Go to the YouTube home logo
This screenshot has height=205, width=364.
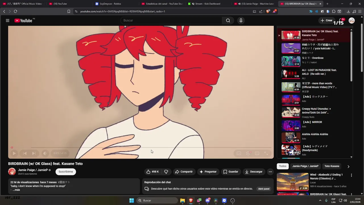point(23,20)
